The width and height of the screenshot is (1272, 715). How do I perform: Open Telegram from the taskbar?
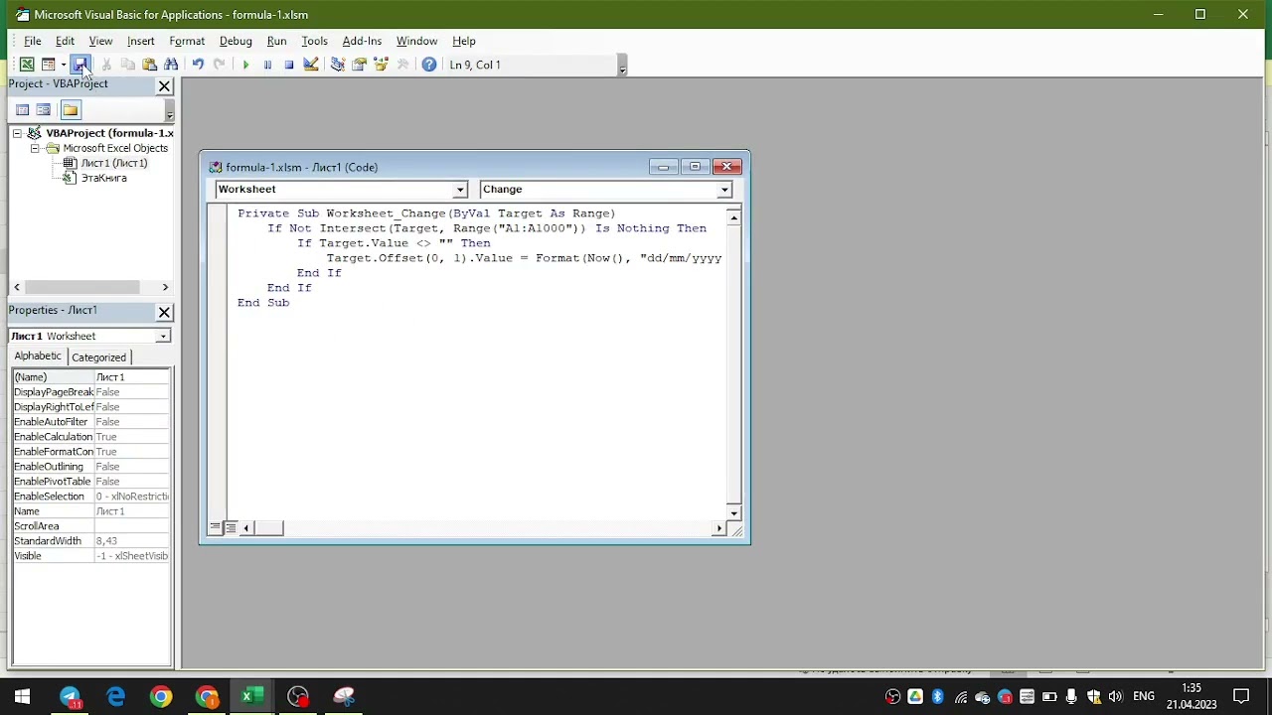pyautogui.click(x=70, y=696)
